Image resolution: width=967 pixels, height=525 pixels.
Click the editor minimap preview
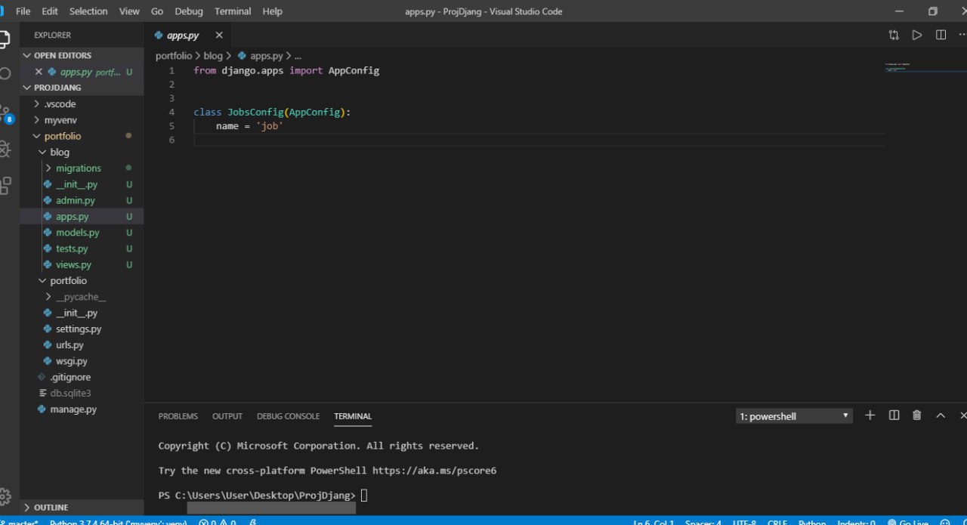point(925,68)
